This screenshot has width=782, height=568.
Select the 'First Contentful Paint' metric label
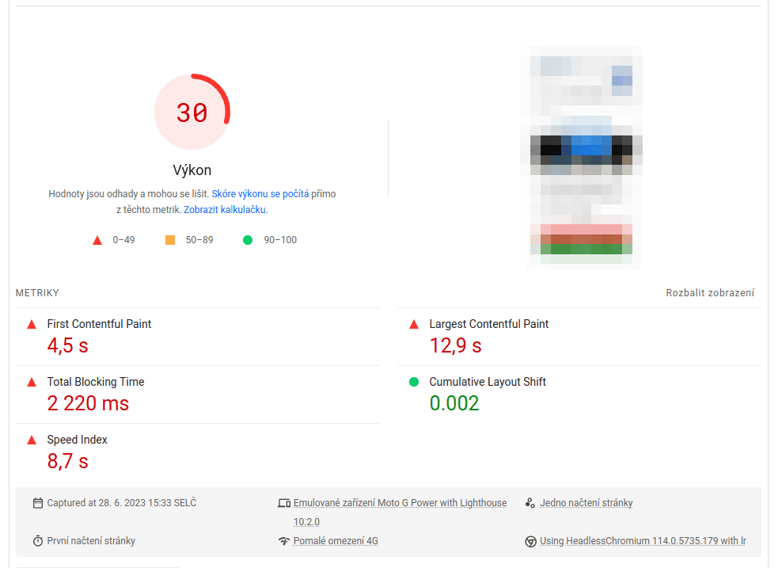99,324
